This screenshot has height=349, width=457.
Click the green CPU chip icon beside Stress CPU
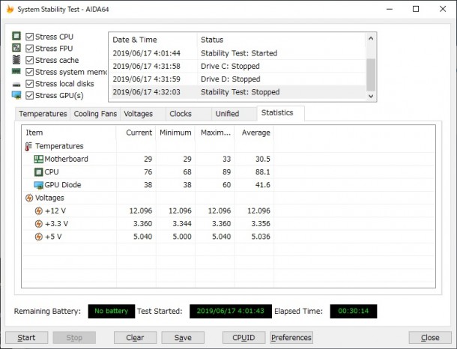point(16,36)
